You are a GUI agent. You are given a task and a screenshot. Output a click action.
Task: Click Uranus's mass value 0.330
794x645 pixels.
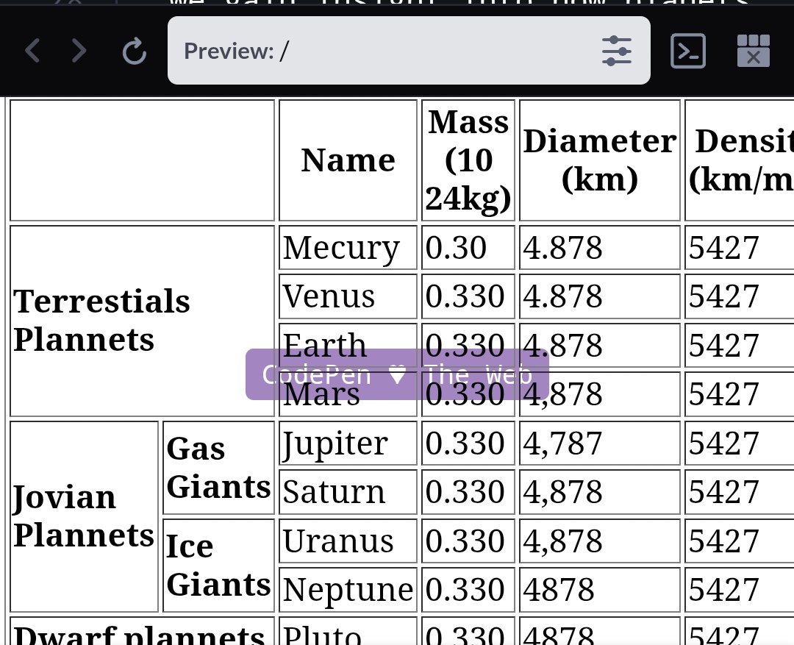(x=468, y=541)
